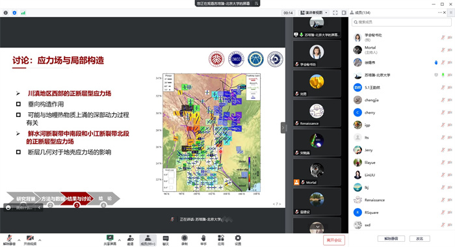Click the 离开会议 leave meeting button

(334, 240)
